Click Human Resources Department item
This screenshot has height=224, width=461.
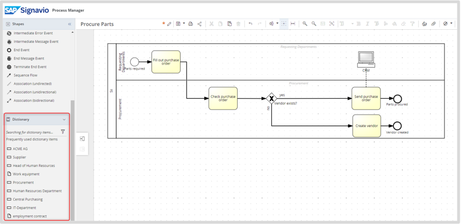34,191
